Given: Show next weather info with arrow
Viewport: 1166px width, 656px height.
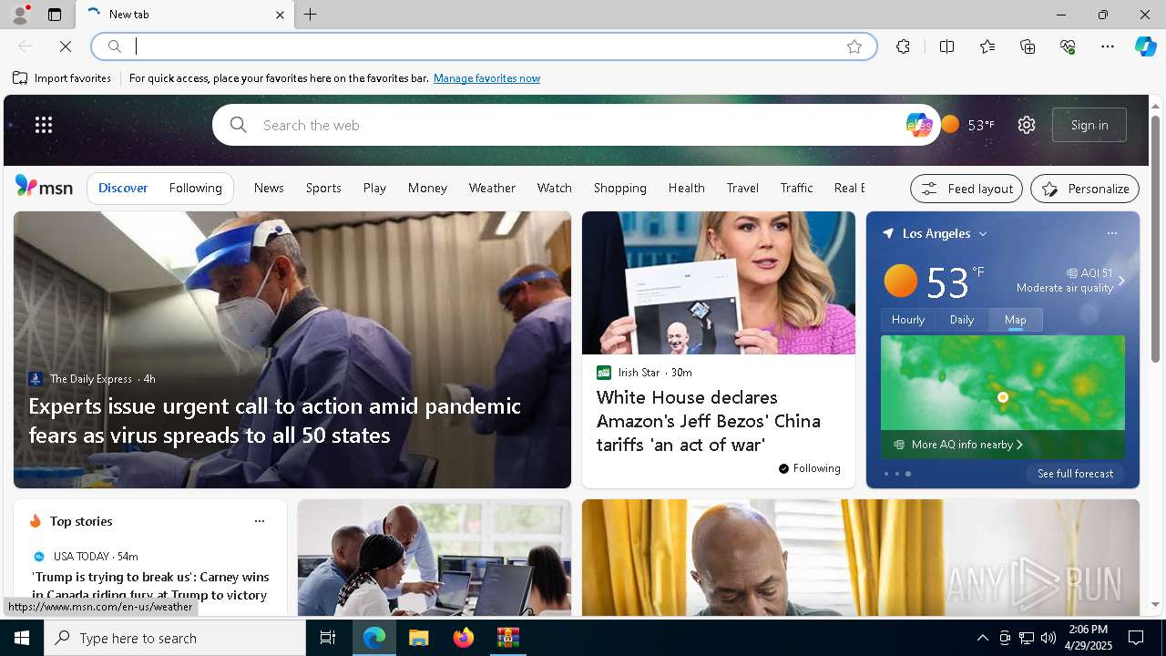Looking at the screenshot, I should coord(1121,281).
